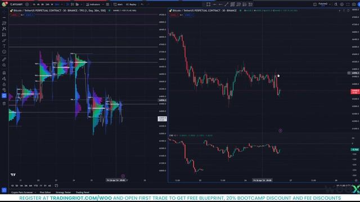
Task: Expand the timeframe dropdown arrow
Action: (x=62, y=4)
